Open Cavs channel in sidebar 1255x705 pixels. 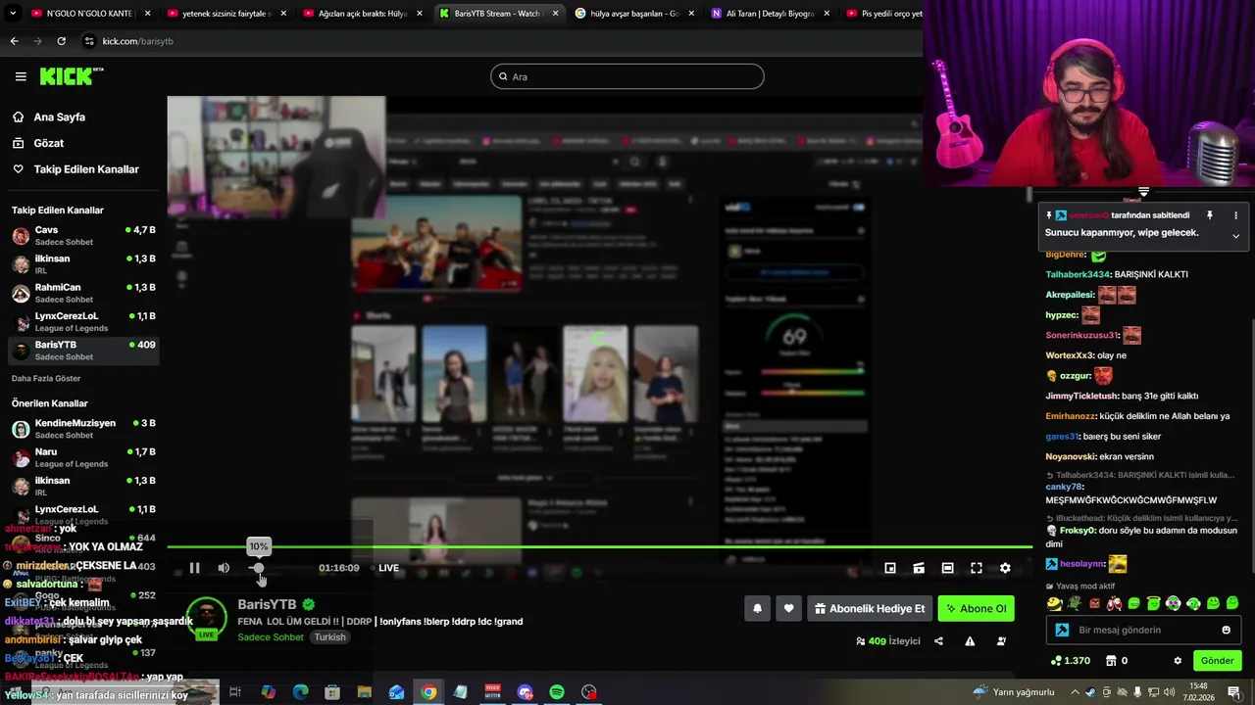83,236
